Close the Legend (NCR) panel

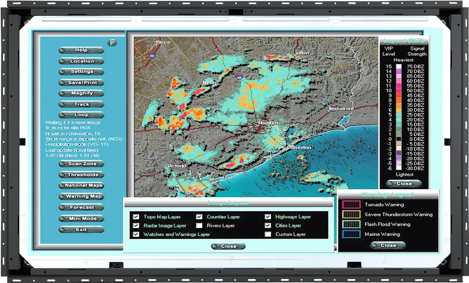pyautogui.click(x=404, y=184)
